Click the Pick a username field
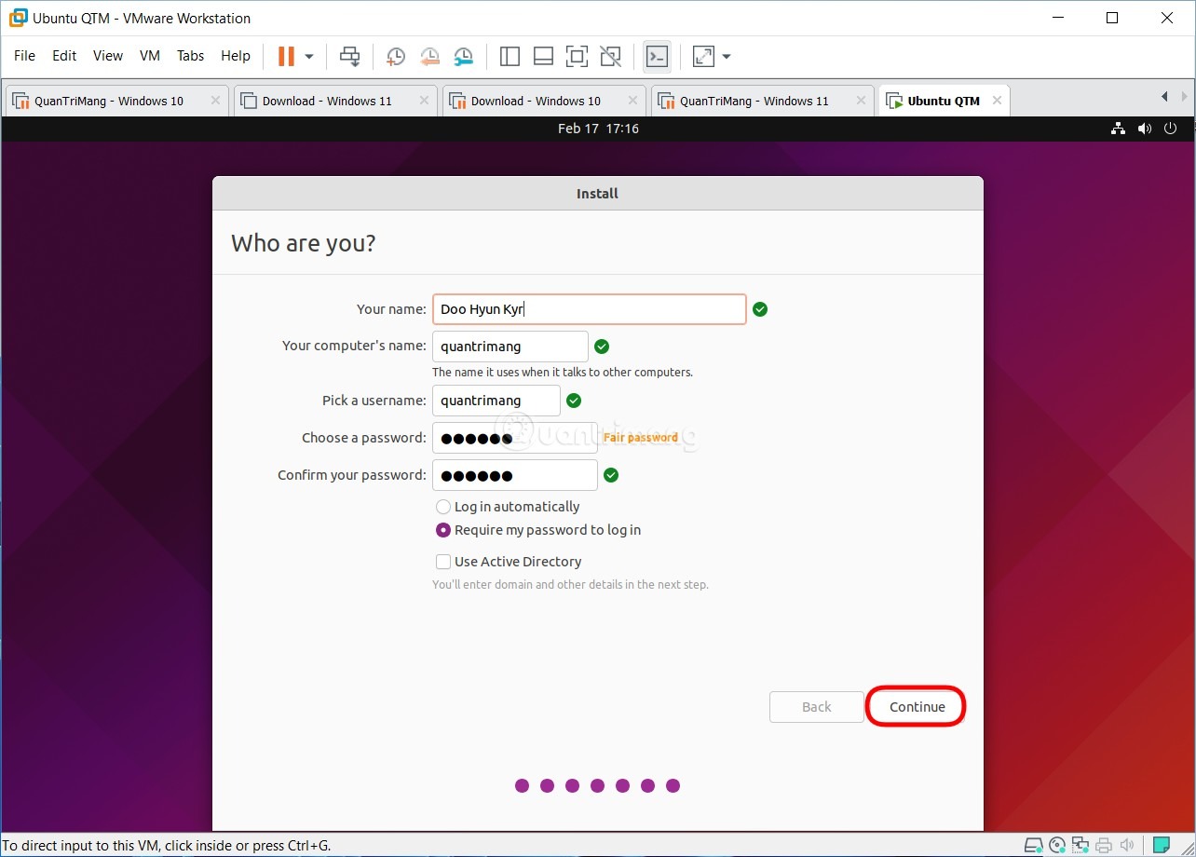1196x857 pixels. coord(496,401)
